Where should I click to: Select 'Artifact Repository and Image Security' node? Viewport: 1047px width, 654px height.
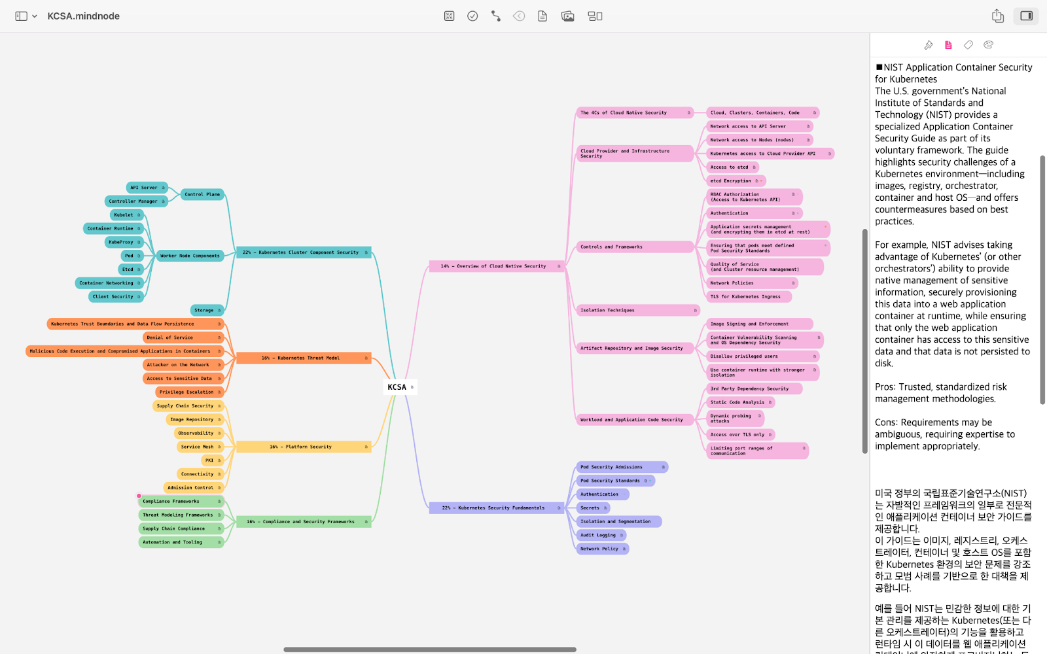[x=635, y=348]
